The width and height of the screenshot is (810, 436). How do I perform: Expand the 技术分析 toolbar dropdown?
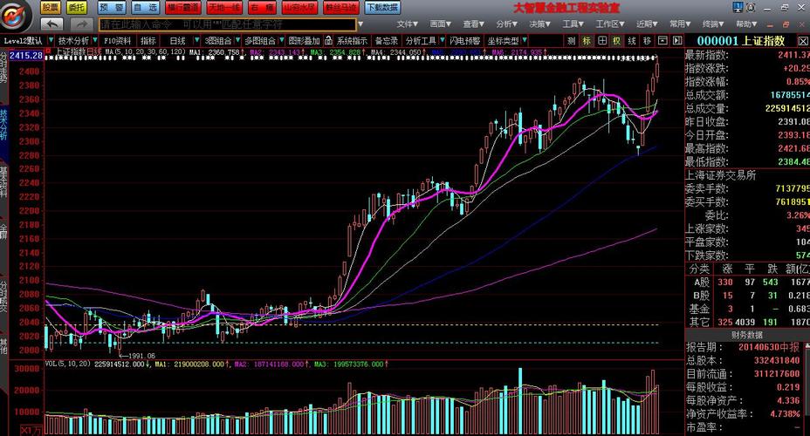(x=95, y=40)
